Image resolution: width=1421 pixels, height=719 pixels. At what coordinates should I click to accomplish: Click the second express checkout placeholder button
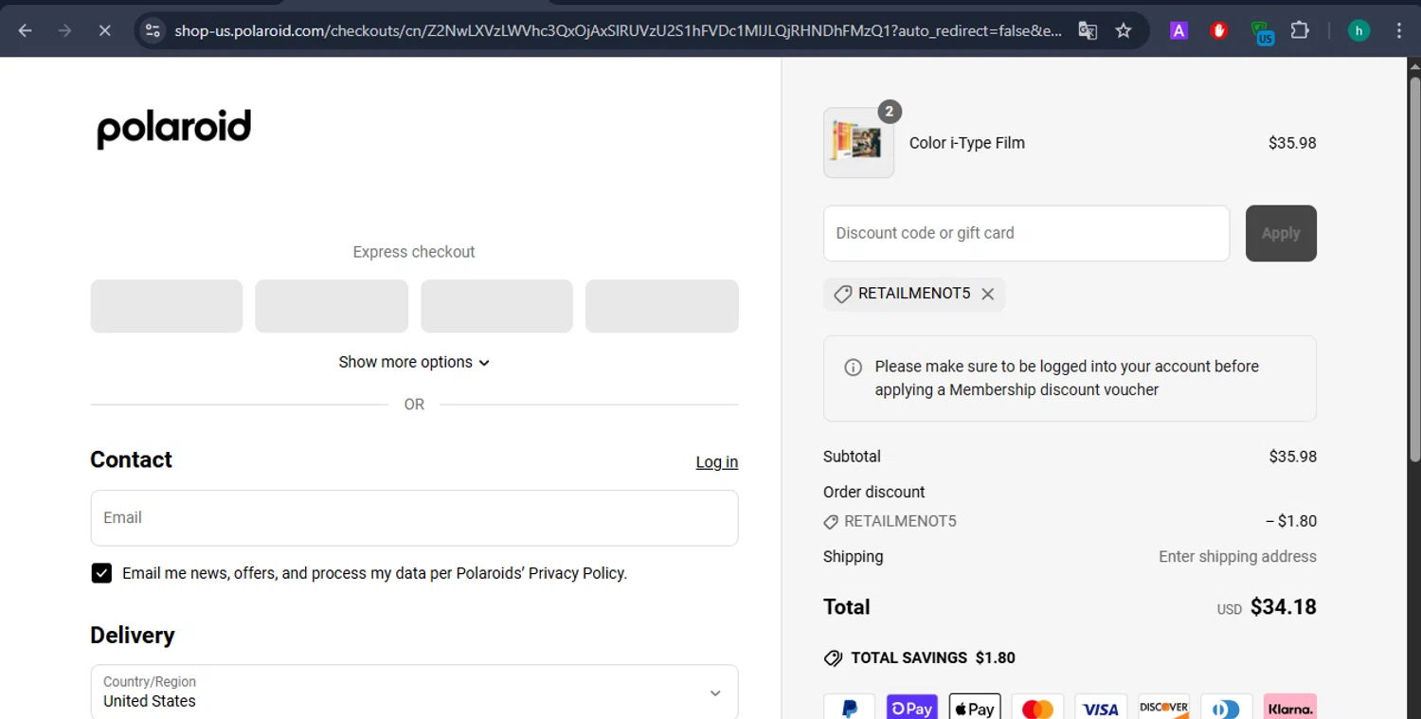[332, 306]
